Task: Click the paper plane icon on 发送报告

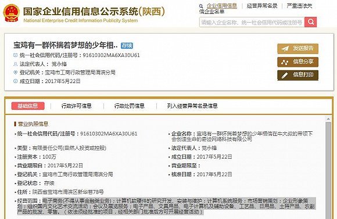Action: (285, 49)
